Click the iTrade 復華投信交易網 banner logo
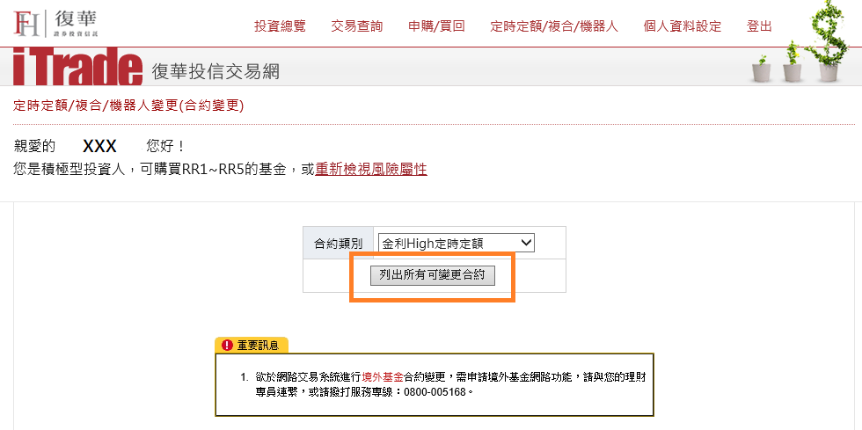 146,69
